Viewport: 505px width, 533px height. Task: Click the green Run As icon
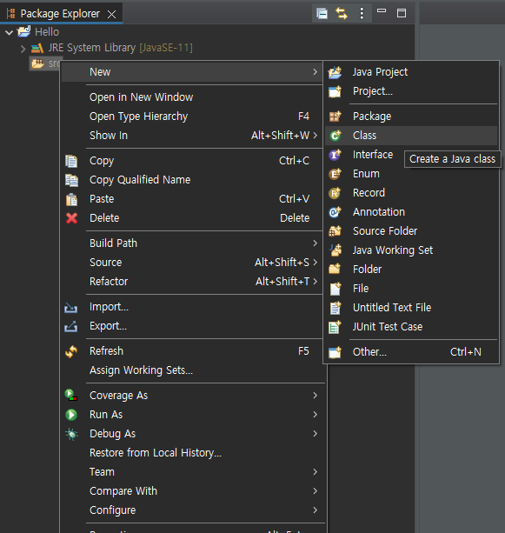(x=71, y=415)
